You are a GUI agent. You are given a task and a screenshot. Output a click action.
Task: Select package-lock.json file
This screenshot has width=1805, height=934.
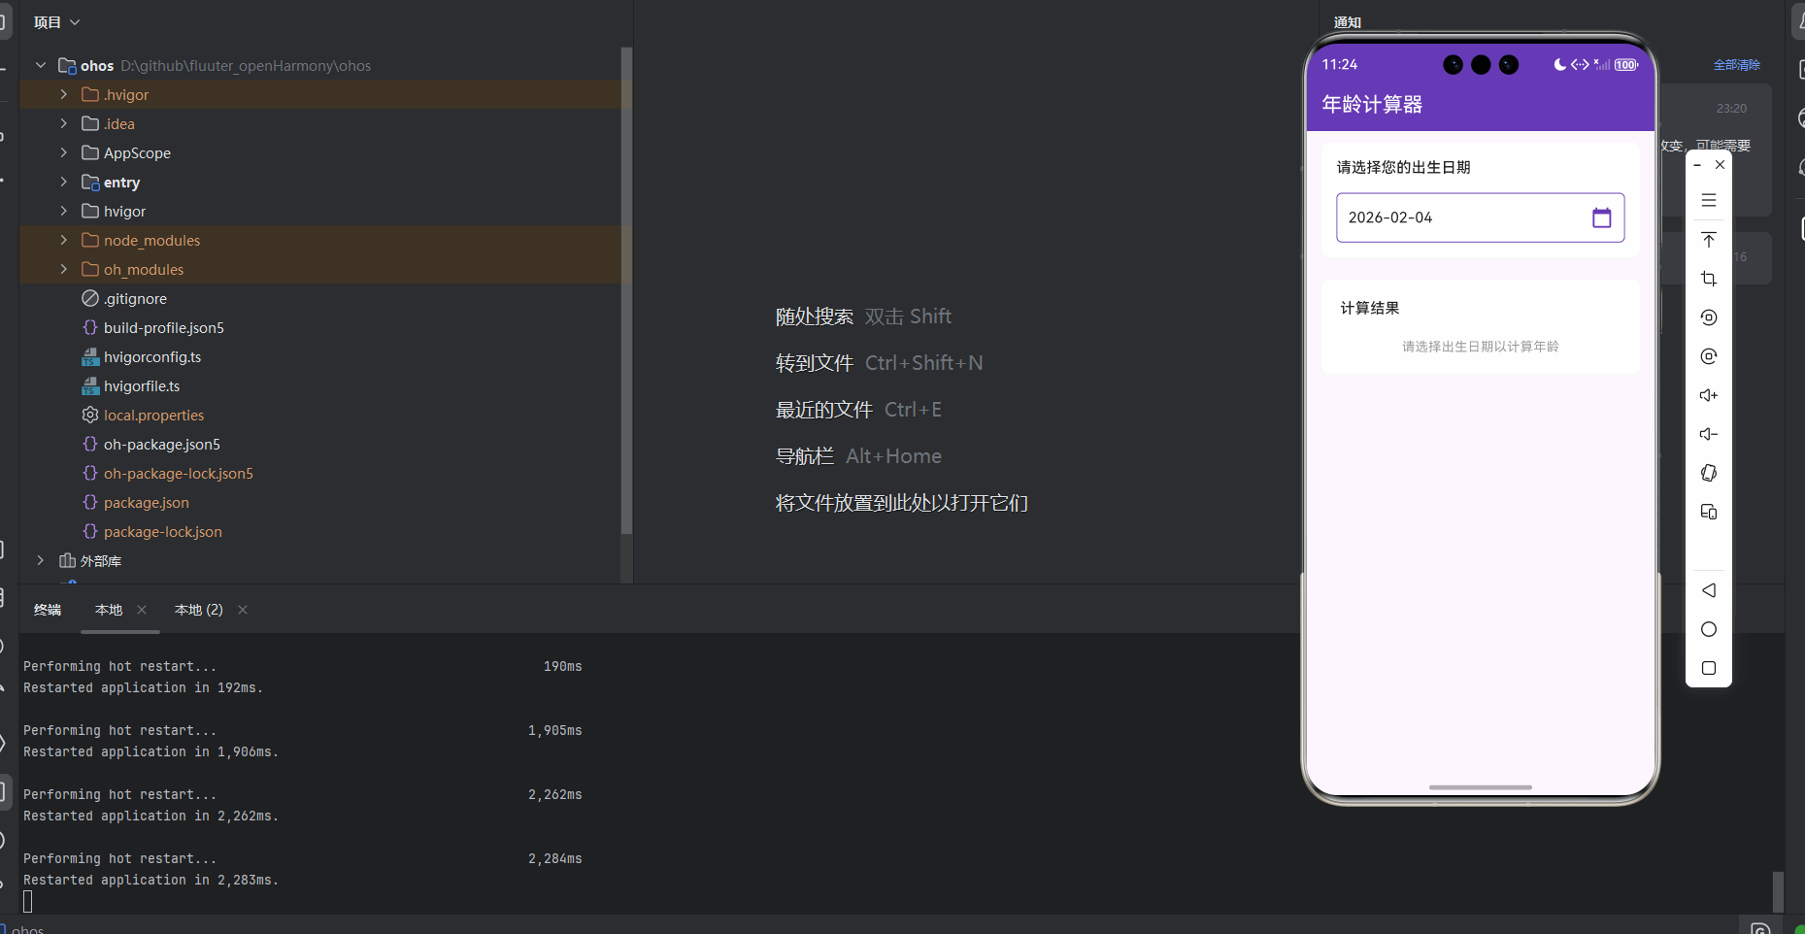(163, 532)
